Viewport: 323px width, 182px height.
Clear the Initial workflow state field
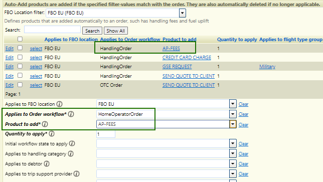(243, 144)
